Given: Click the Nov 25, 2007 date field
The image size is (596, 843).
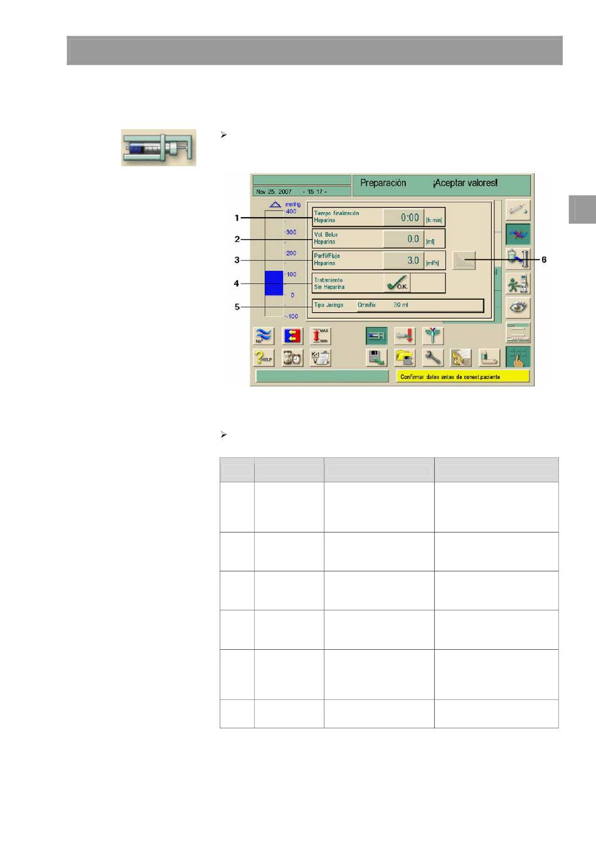Looking at the screenshot, I should click(302, 192).
